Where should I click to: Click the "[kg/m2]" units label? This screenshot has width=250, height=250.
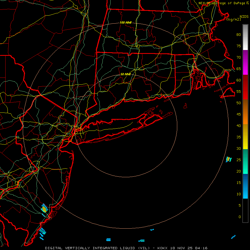(234, 19)
